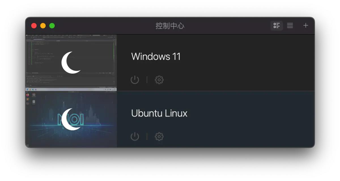This screenshot has height=181, width=340.
Task: Click the Firefox icon in Ubuntu preview
Action: tap(28, 95)
